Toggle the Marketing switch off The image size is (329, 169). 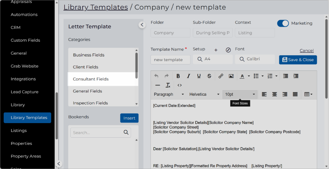point(283,23)
